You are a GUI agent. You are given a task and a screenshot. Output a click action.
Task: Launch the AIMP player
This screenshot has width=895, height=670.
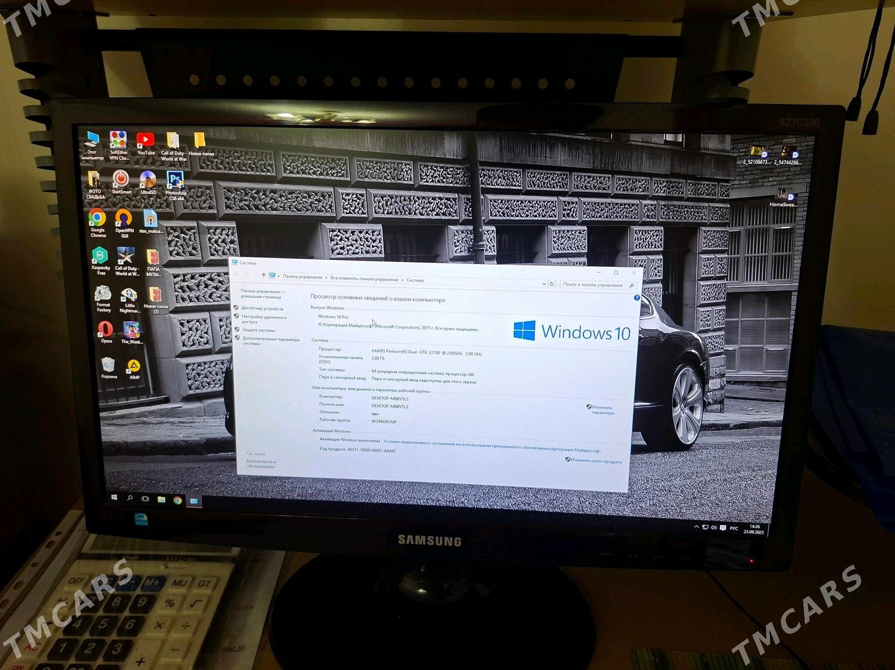[134, 369]
